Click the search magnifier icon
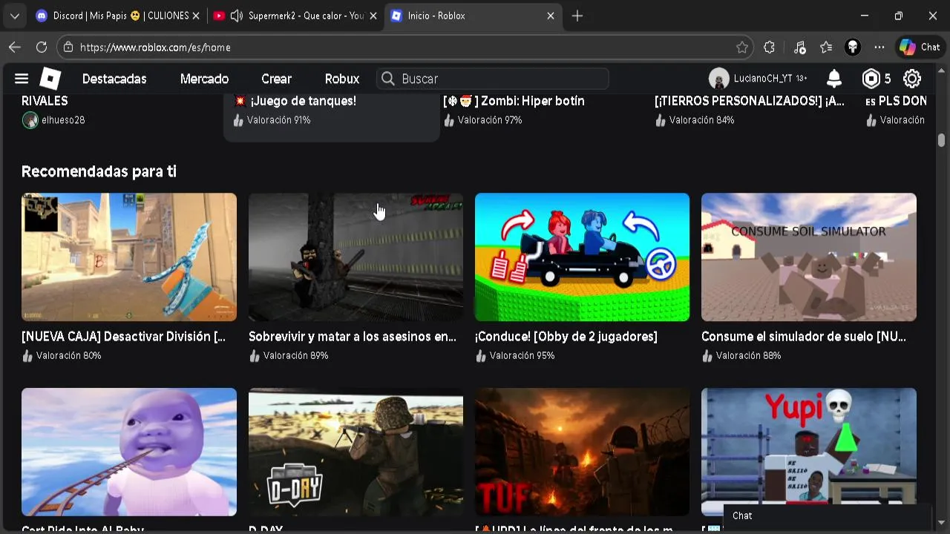950x534 pixels. pyautogui.click(x=388, y=79)
